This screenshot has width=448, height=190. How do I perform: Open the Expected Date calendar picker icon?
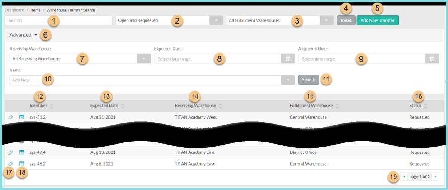tap(288, 59)
